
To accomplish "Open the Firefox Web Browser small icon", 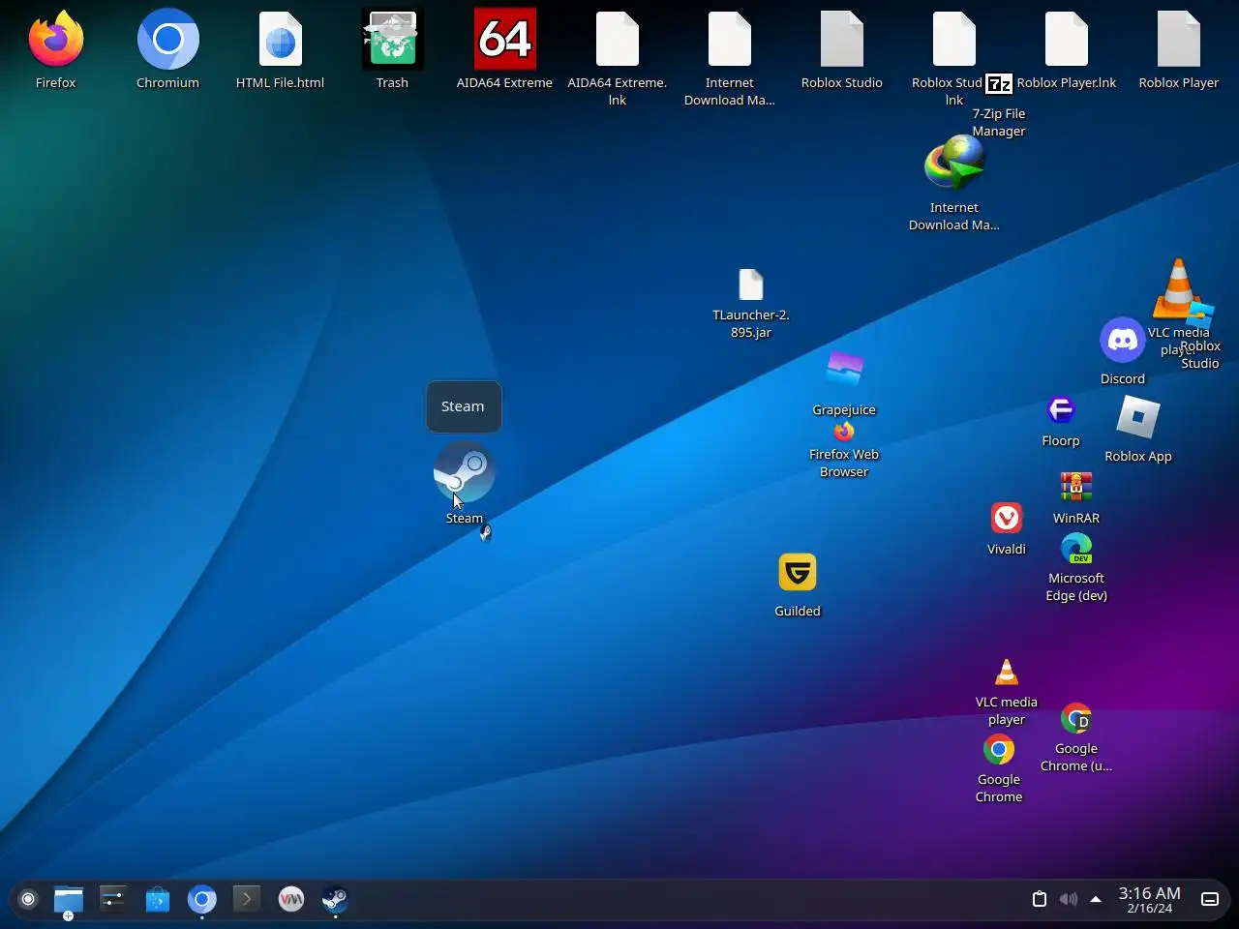I will tap(844, 432).
